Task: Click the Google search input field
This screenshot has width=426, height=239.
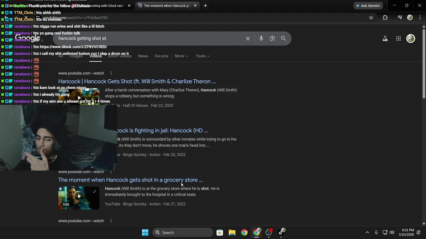Action: 150,39
